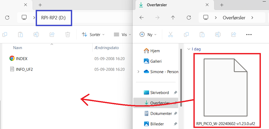The width and height of the screenshot is (269, 129).
Task: Open the Vis view dropdown
Action: coord(123,35)
